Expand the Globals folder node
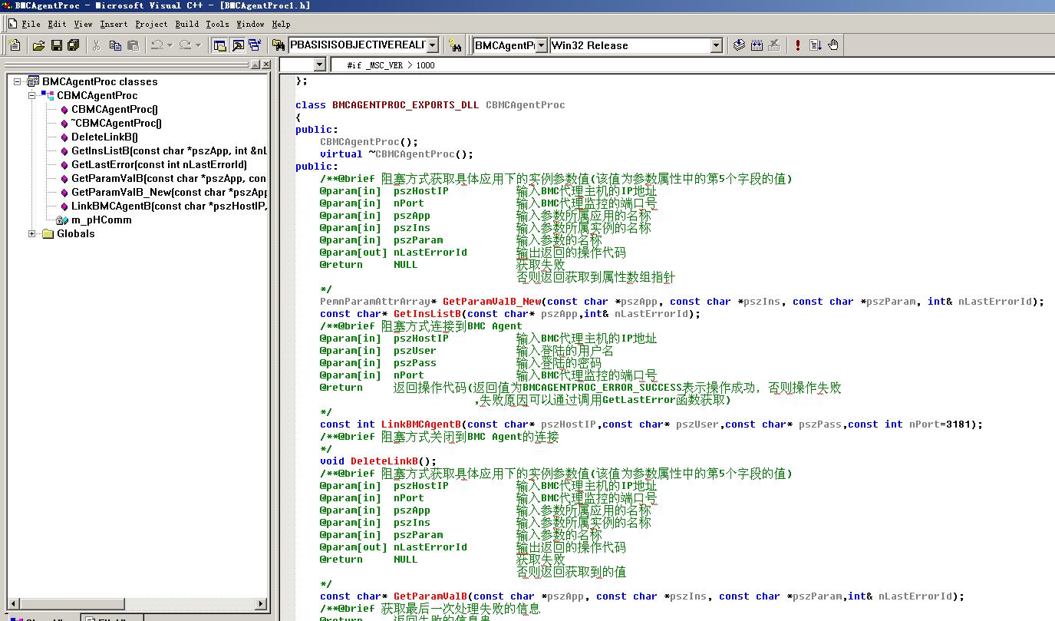Viewport: 1055px width, 621px height. (x=32, y=233)
